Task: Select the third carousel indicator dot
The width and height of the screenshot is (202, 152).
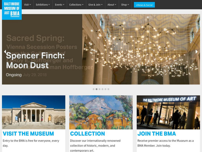Action: 99,89
